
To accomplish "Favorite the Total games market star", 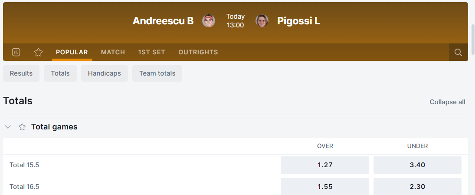I will 22,127.
